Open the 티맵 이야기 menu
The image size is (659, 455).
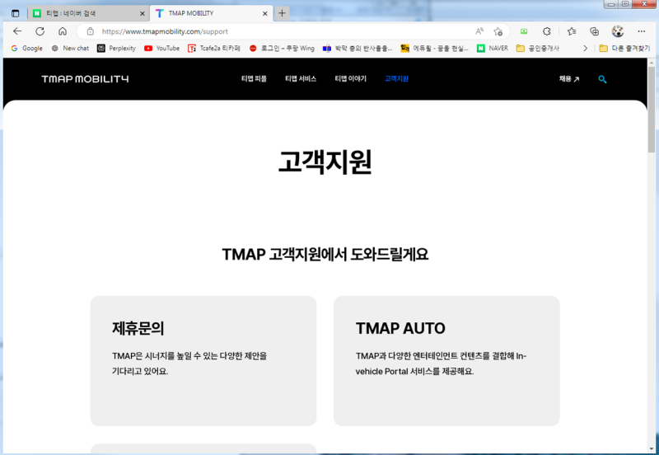tap(351, 78)
